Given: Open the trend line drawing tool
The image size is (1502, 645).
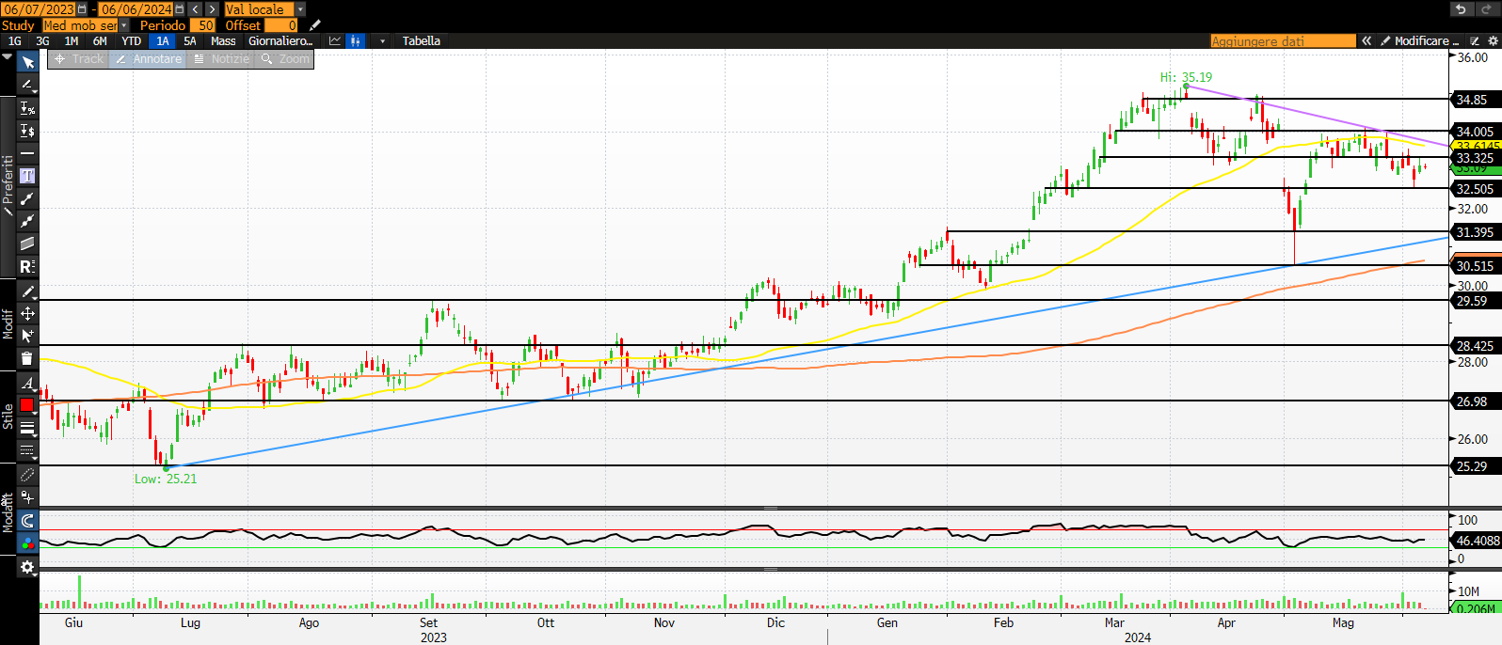Looking at the screenshot, I should (27, 86).
